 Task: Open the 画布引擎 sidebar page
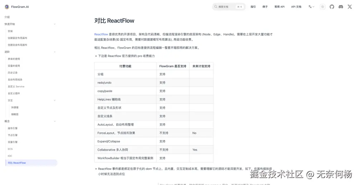(x=13, y=128)
